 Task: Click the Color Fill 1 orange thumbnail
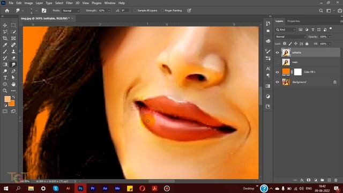[286, 71]
